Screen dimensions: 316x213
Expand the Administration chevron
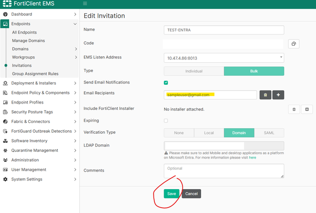(x=75, y=160)
